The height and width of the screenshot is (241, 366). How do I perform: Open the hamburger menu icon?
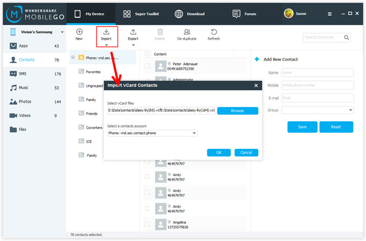pos(329,14)
